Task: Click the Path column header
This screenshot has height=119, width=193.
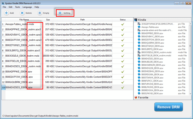Action: (82, 20)
